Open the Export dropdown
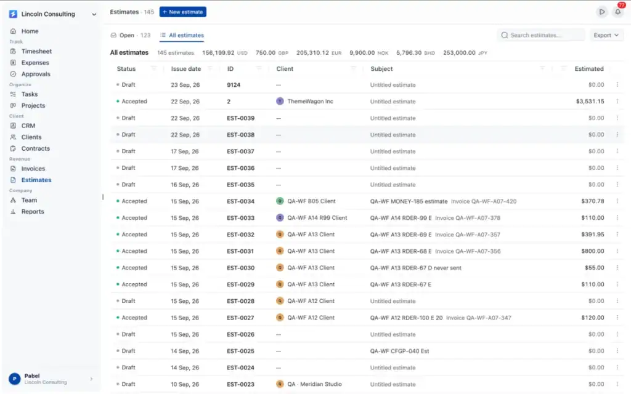Image resolution: width=631 pixels, height=394 pixels. pos(606,35)
